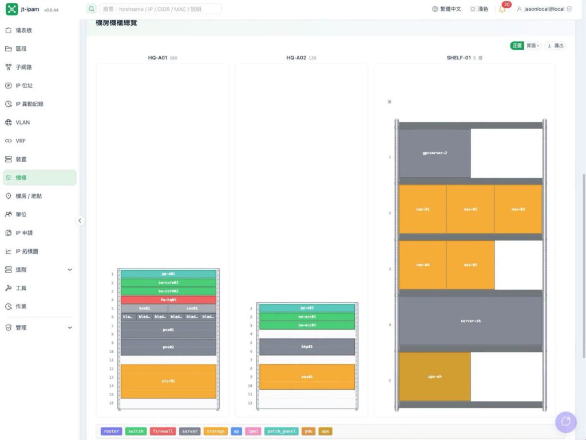Select the bkp01 server in HQ-A02
The height and width of the screenshot is (440, 586).
pyautogui.click(x=307, y=347)
